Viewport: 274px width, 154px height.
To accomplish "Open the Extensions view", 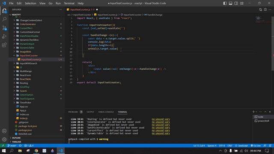I will tap(4, 45).
